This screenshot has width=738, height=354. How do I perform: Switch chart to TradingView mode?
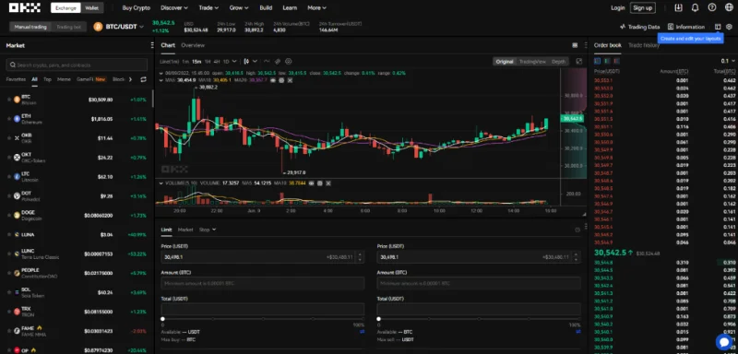[532, 62]
